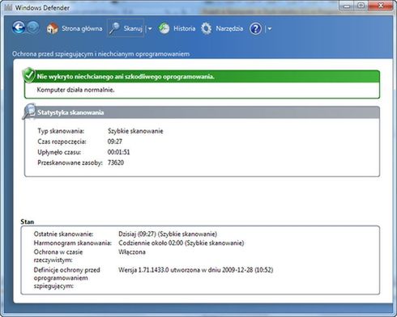Select start time value 09:27
The height and width of the screenshot is (317, 397).
point(115,142)
